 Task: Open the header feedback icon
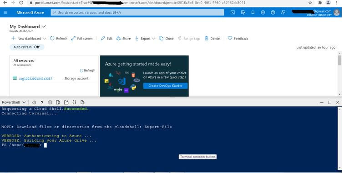[283, 12]
